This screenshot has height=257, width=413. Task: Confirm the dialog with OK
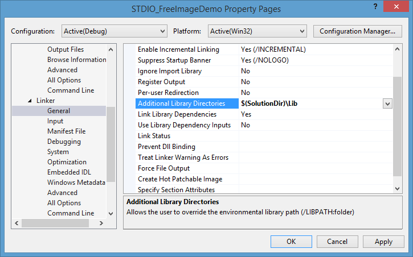click(x=291, y=242)
